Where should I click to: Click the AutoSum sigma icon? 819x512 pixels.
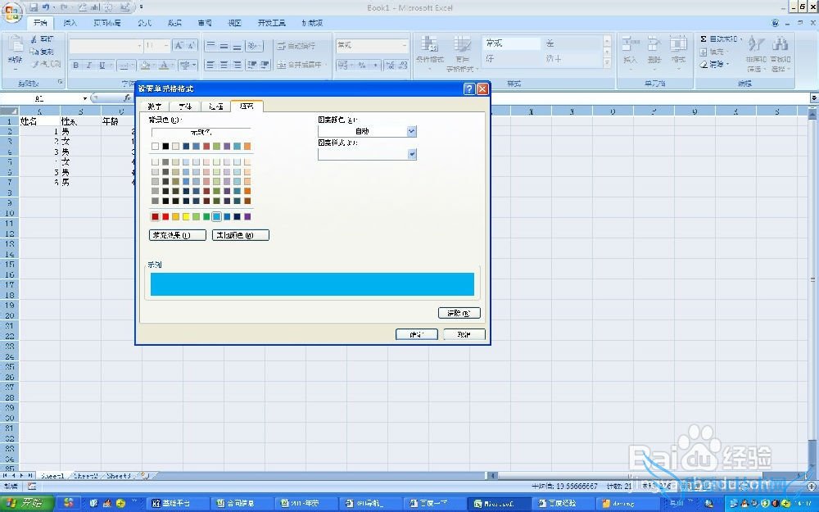[x=704, y=39]
